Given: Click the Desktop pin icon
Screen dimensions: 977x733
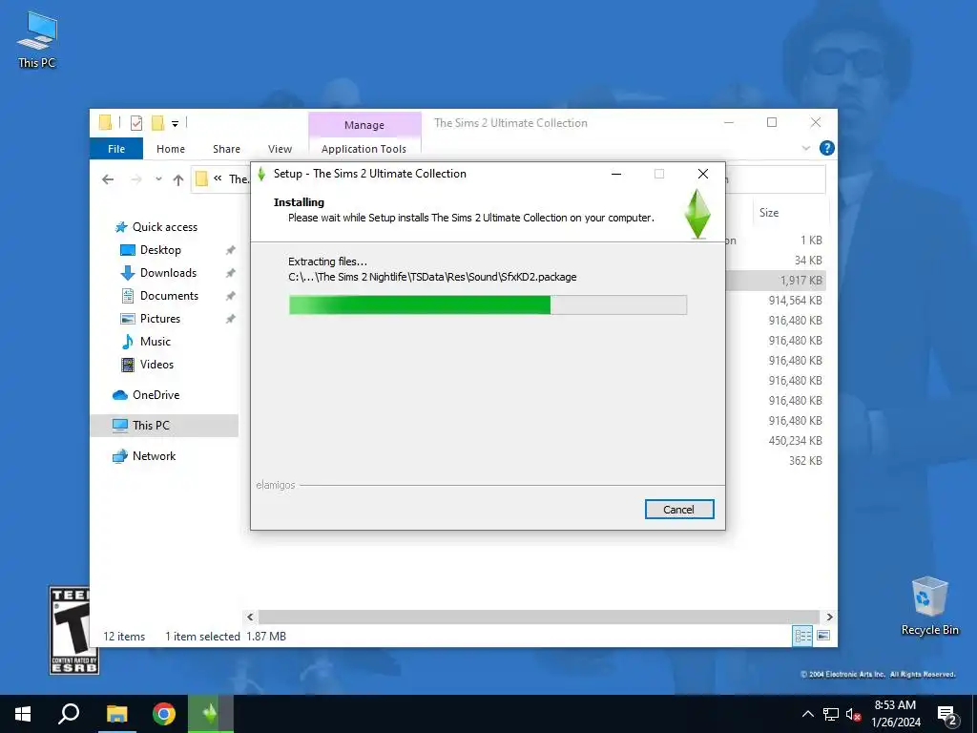Looking at the screenshot, I should (x=231, y=250).
